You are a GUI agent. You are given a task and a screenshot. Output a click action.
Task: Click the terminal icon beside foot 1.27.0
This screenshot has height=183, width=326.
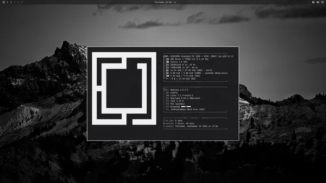(168, 101)
